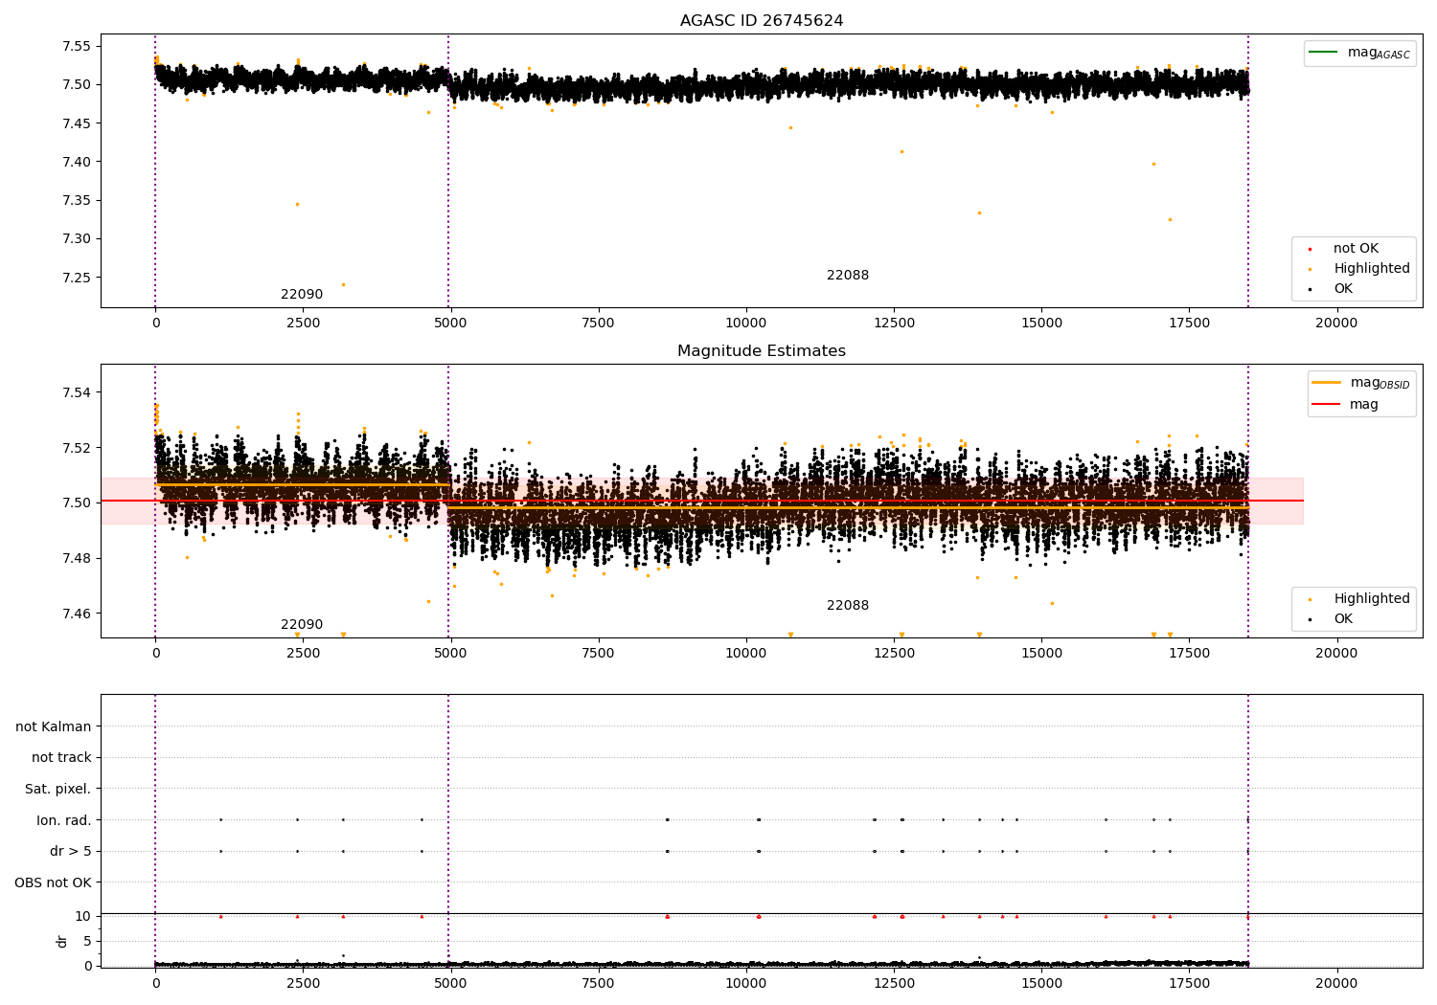The image size is (1437, 1005).
Task: Click the orange mag OBSID legend line
Action: [1327, 382]
